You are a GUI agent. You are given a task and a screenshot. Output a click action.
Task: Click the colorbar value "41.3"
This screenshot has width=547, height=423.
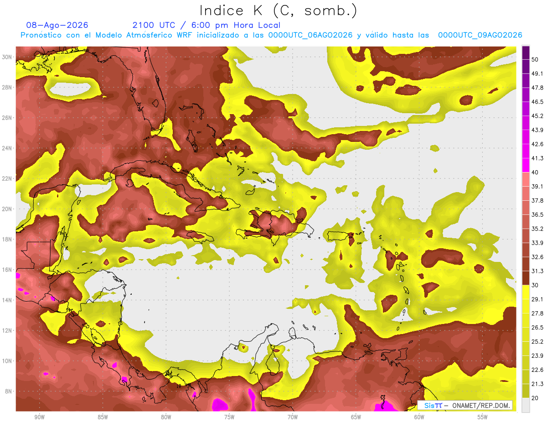click(537, 158)
